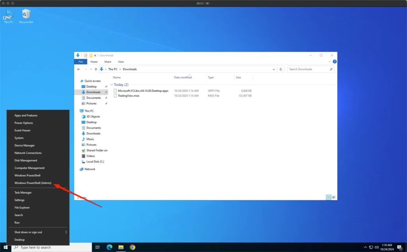Go up one folder level arrow
The height and width of the screenshot is (252, 407).
pyautogui.click(x=96, y=69)
